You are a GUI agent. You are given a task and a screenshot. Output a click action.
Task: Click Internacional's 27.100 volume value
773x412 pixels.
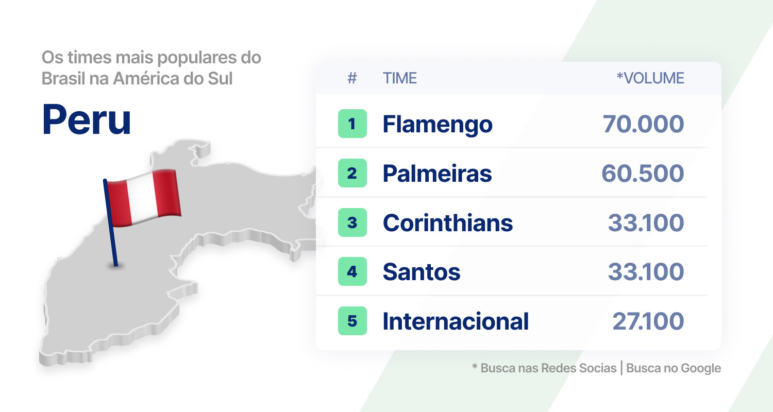pyautogui.click(x=648, y=321)
